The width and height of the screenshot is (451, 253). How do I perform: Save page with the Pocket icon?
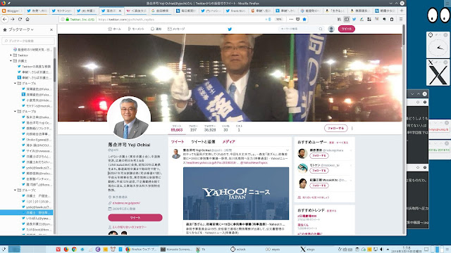pos(297,19)
